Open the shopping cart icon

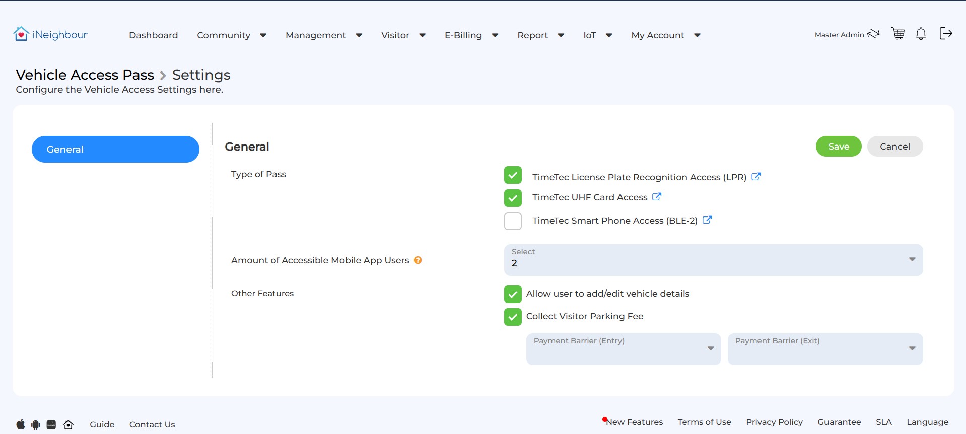coord(898,34)
